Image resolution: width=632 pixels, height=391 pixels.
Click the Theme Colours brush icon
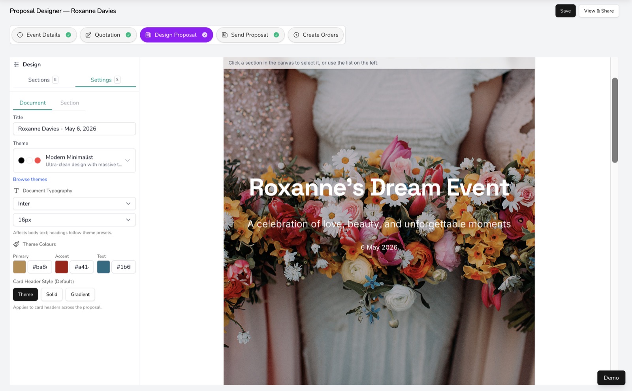(x=17, y=244)
